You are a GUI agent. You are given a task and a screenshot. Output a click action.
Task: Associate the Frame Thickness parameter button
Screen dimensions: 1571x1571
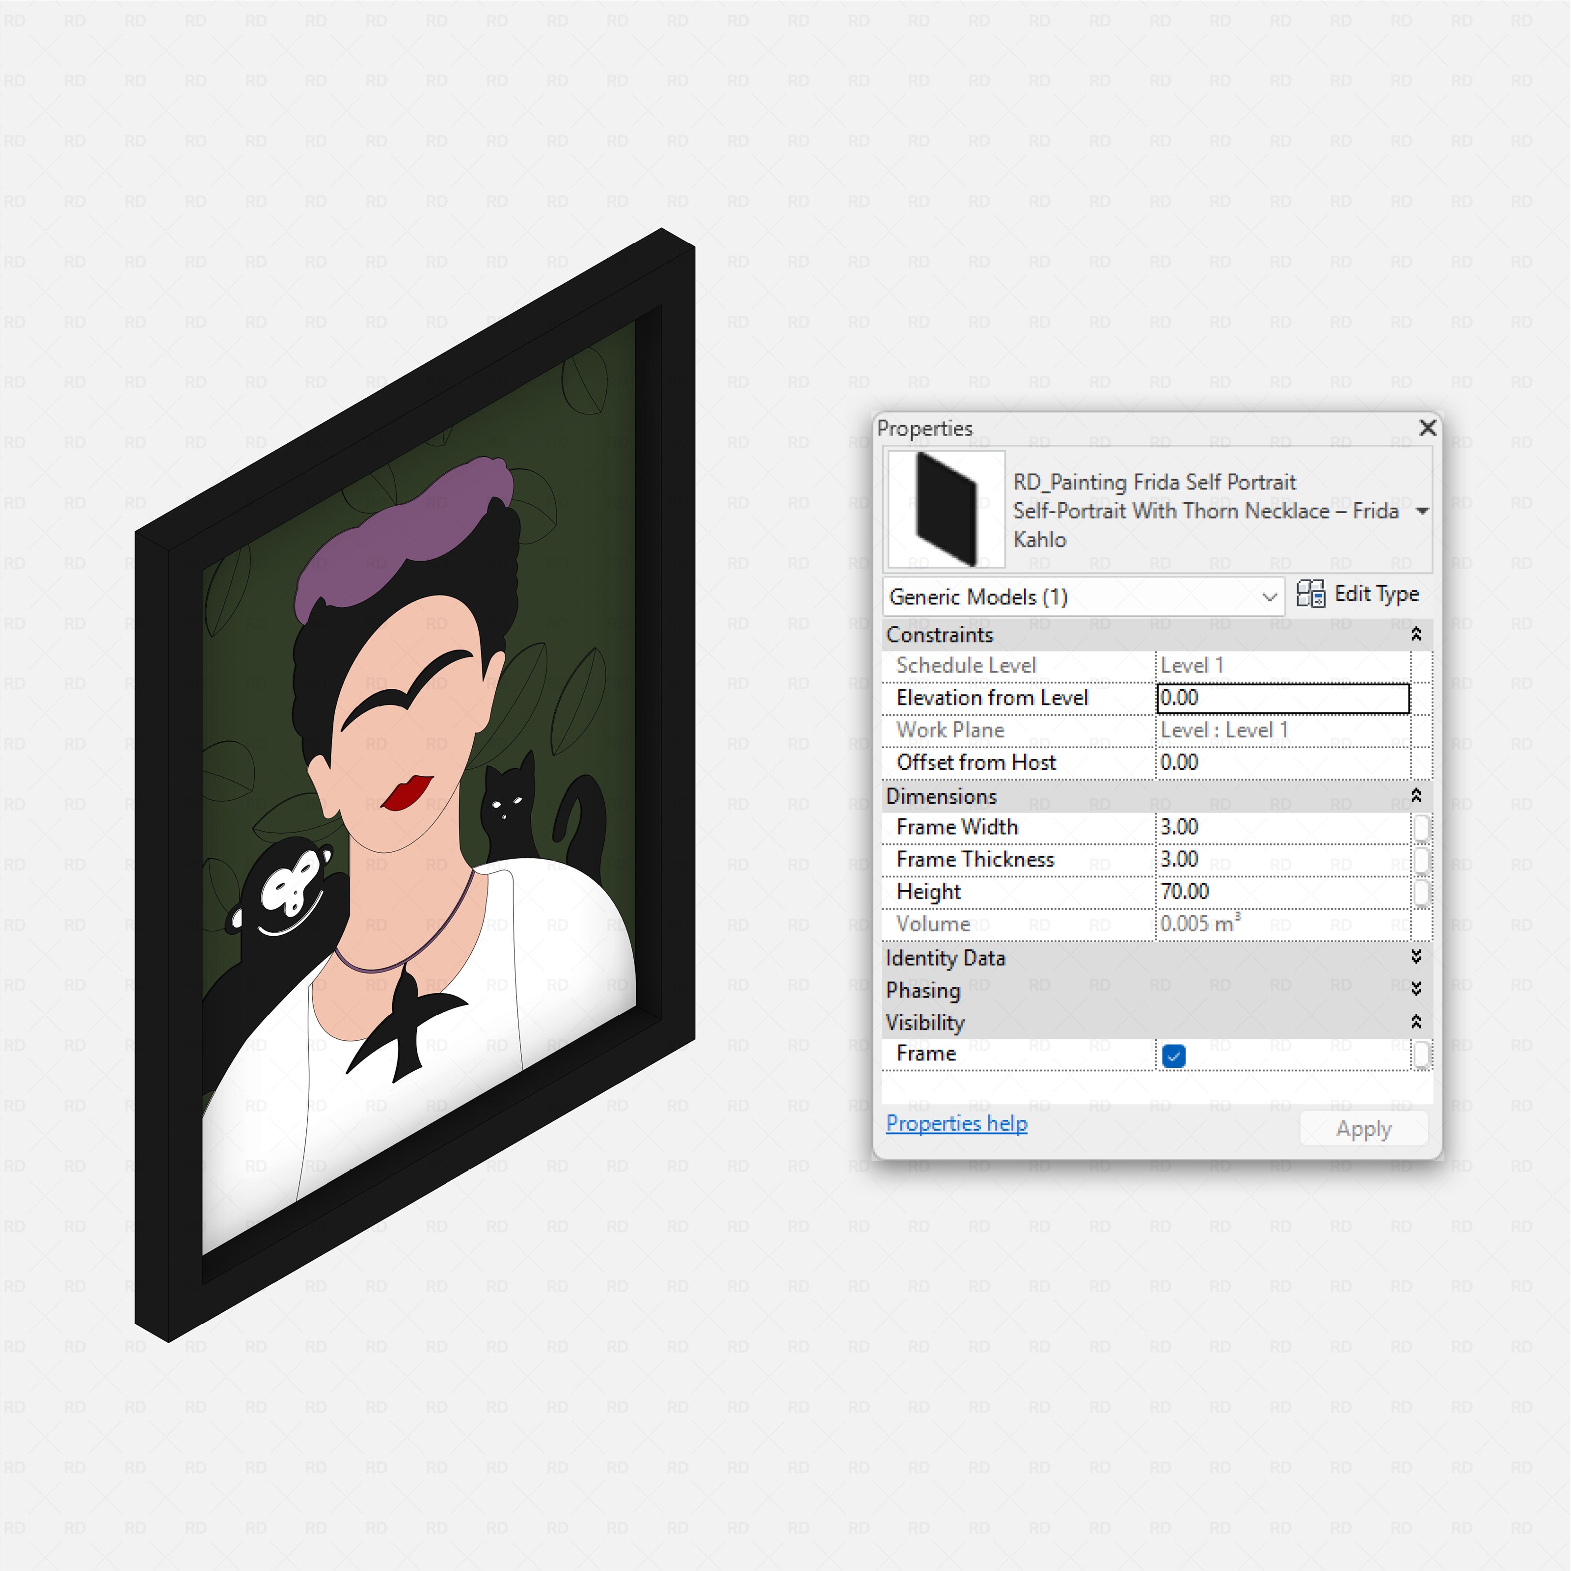(x=1422, y=860)
